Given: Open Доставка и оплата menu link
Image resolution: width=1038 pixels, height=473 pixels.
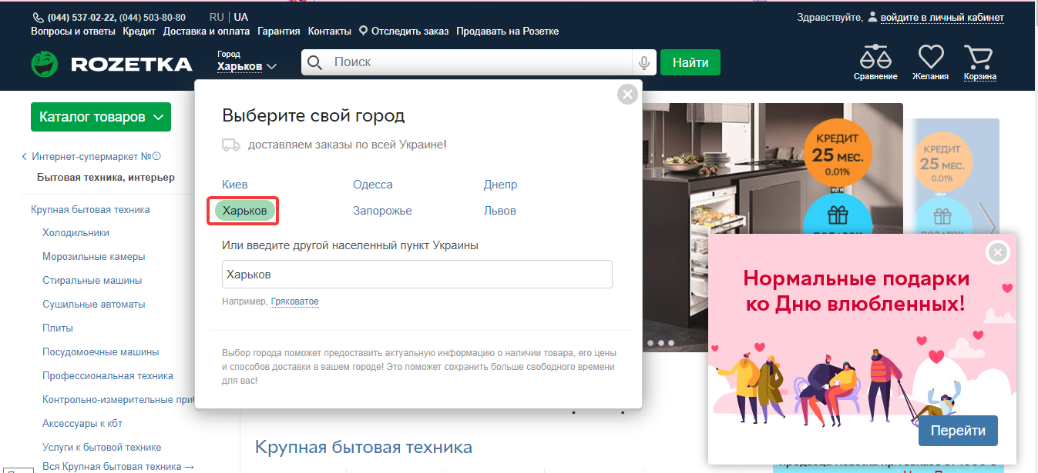Looking at the screenshot, I should 207,32.
